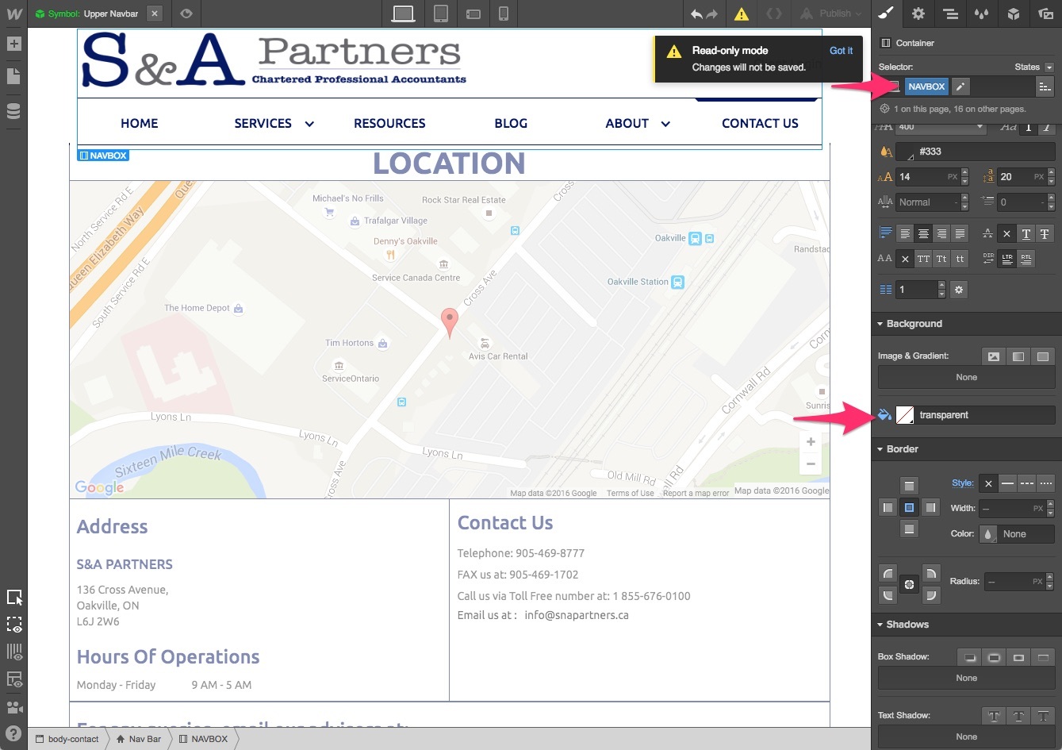Open the Style panel tab
Viewport: 1062px width, 750px height.
887,13
